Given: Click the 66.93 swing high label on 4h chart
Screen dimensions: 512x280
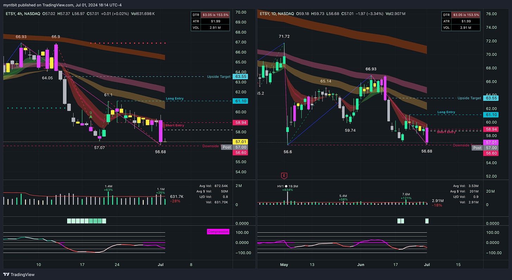Looking at the screenshot, I should [21, 36].
